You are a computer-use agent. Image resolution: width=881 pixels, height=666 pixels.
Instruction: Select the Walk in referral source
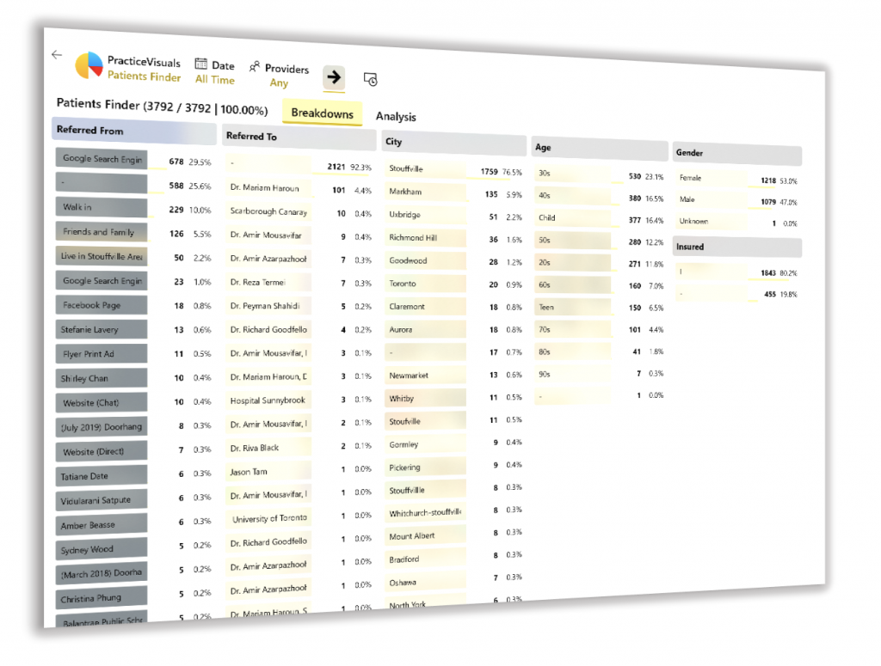pyautogui.click(x=101, y=207)
